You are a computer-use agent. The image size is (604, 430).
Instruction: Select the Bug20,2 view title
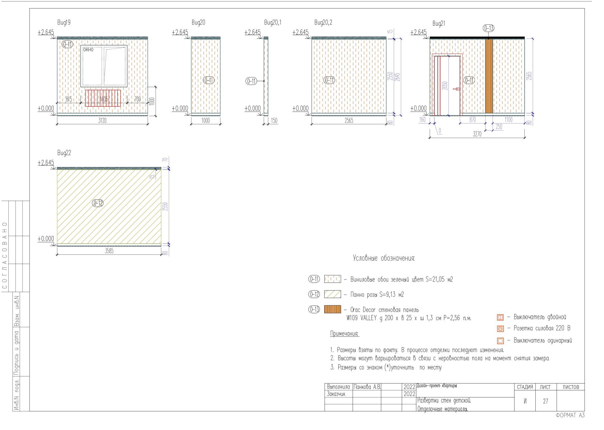[323, 23]
